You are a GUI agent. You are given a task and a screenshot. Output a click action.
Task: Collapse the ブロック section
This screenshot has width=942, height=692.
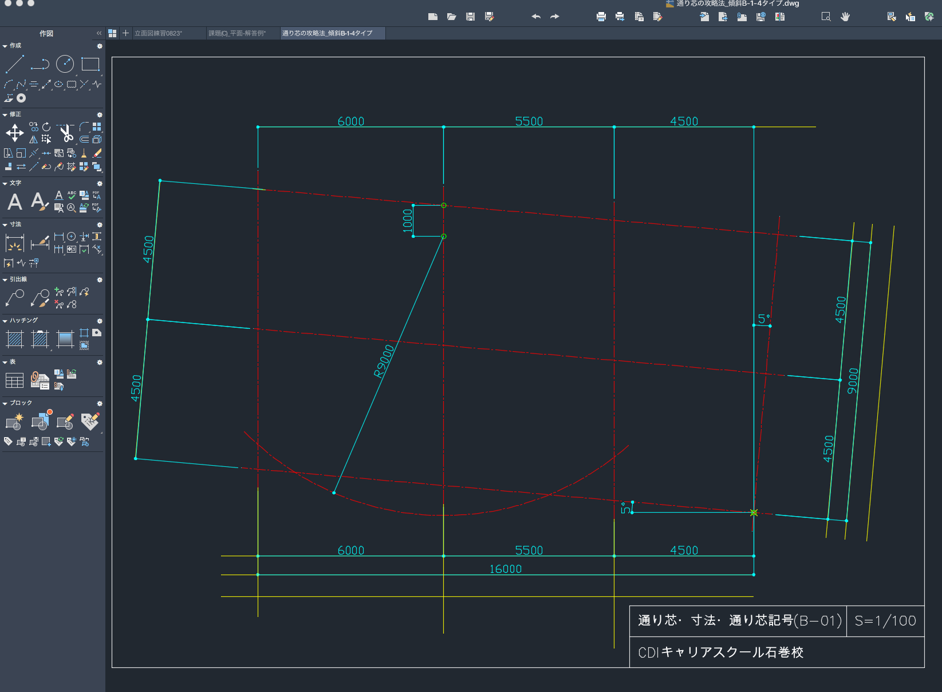click(x=5, y=403)
